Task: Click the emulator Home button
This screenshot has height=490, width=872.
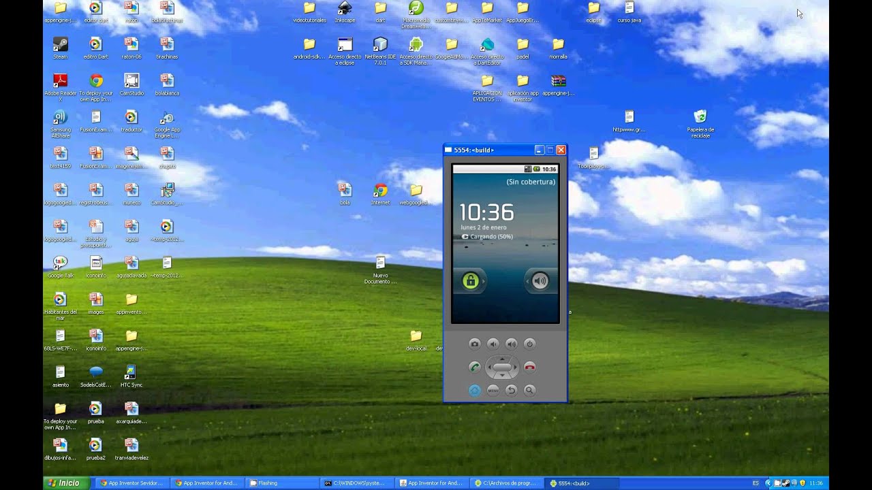Action: coord(475,390)
